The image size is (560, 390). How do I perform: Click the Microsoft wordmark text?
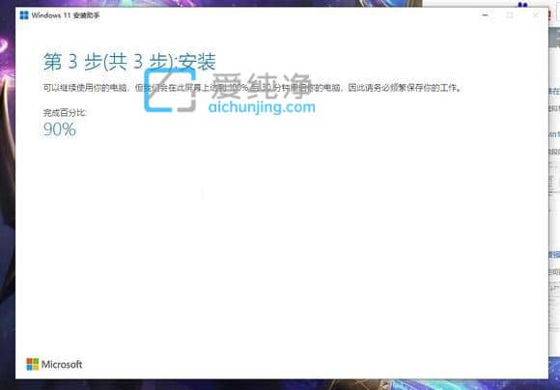pos(62,364)
